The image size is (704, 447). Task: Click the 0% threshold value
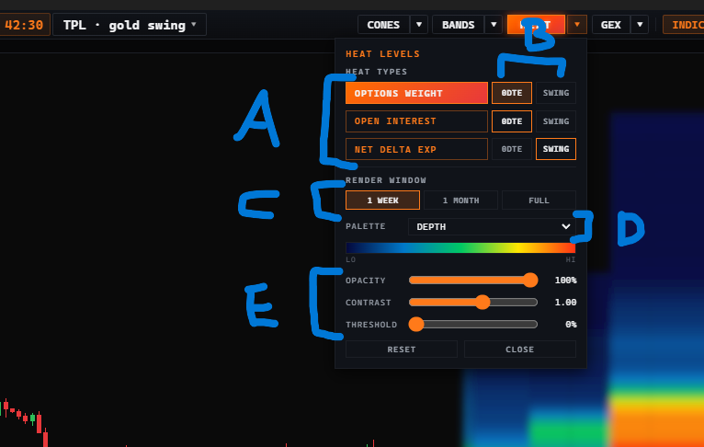(x=571, y=325)
